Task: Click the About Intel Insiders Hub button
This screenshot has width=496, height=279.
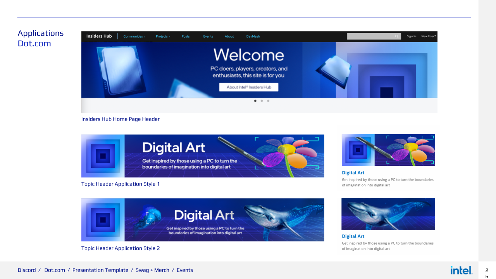Action: coord(249,87)
